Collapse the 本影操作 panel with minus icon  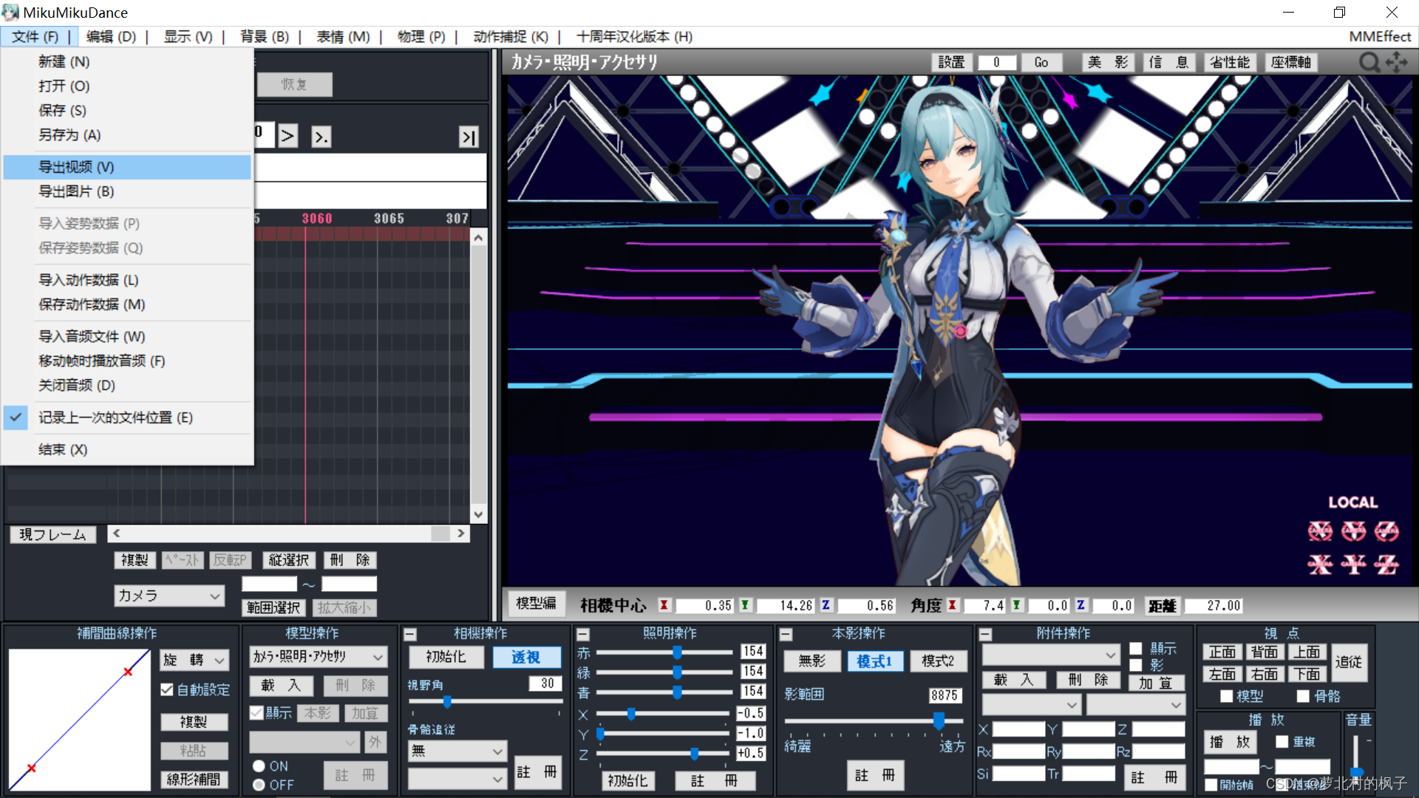(786, 634)
